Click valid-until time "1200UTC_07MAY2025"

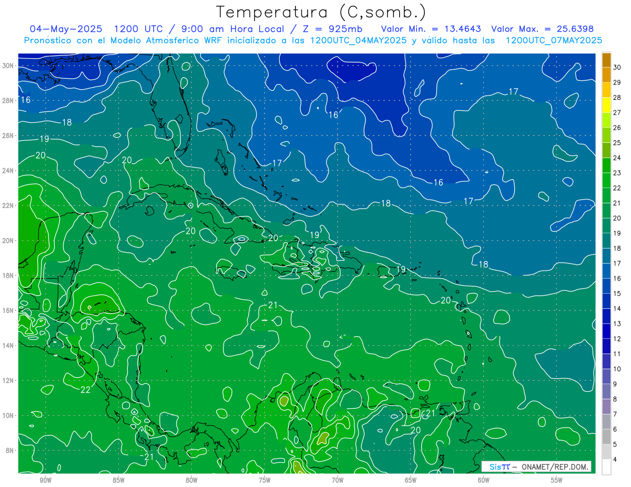pos(554,40)
